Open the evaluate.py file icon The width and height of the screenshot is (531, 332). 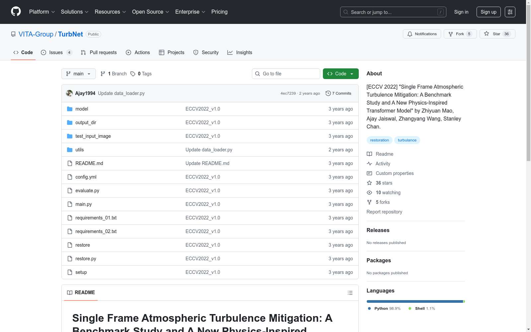[x=70, y=191]
